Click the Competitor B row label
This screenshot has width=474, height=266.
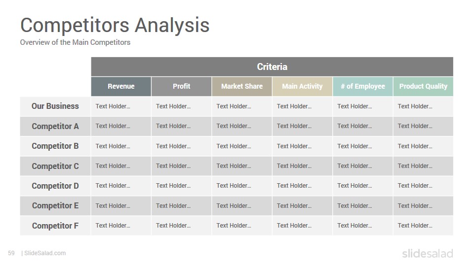55,146
